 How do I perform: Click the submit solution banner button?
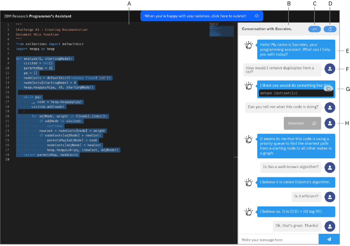point(202,16)
